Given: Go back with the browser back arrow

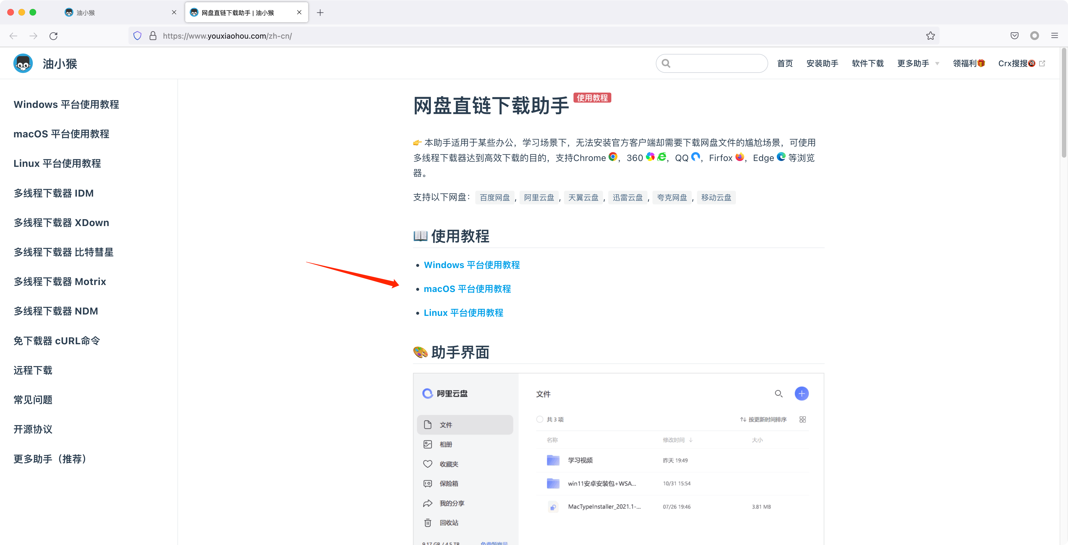Looking at the screenshot, I should click(13, 36).
